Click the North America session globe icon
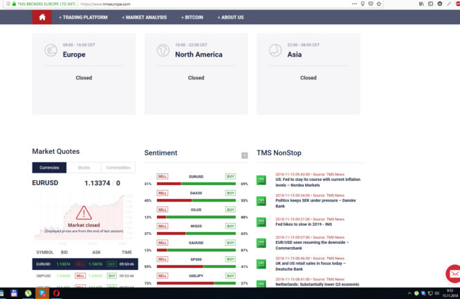Screen dimensions: 460x299 click(x=163, y=50)
